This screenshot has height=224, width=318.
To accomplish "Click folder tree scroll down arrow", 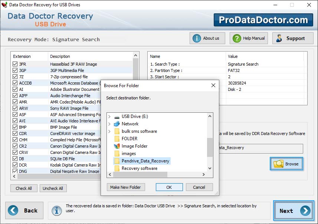I will 210,168.
